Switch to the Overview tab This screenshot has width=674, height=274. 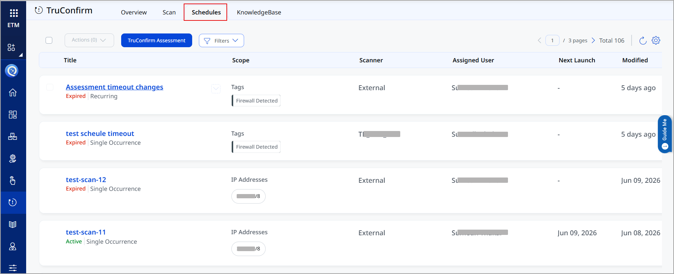click(x=134, y=12)
